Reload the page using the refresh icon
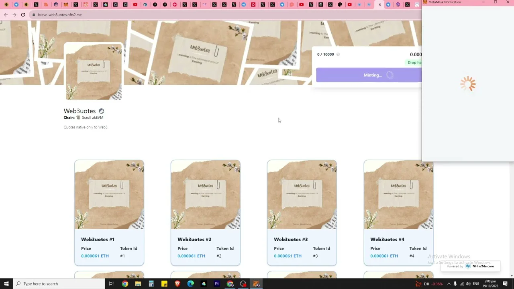The image size is (514, 289). [23, 15]
